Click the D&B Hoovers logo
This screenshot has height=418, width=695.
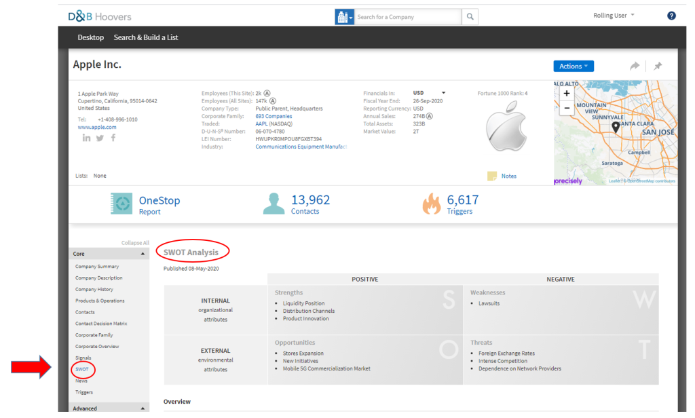[x=100, y=16]
